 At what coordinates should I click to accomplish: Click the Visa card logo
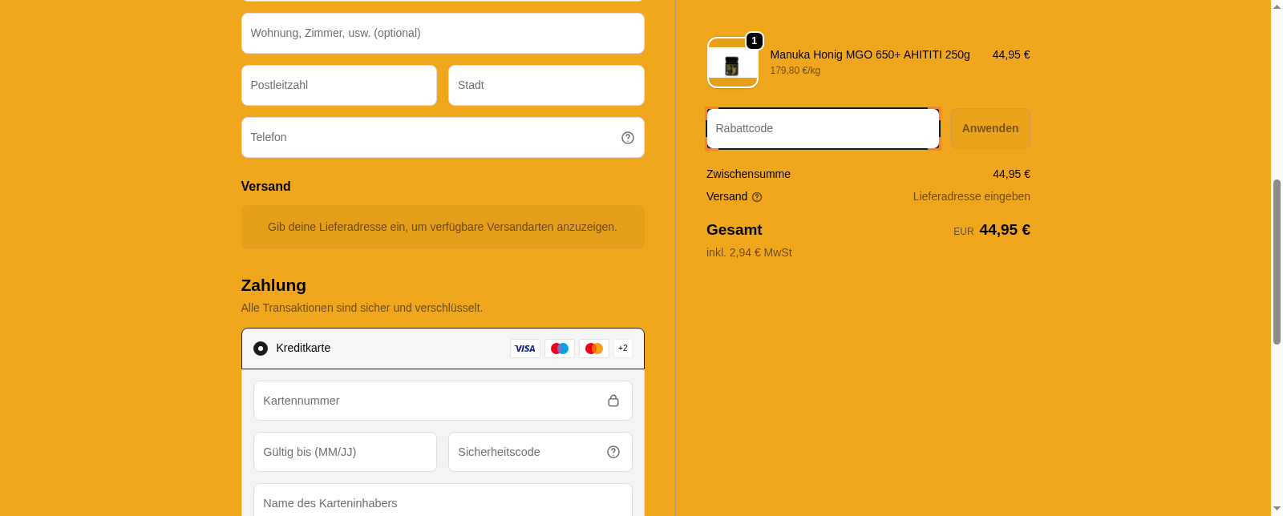coord(525,349)
